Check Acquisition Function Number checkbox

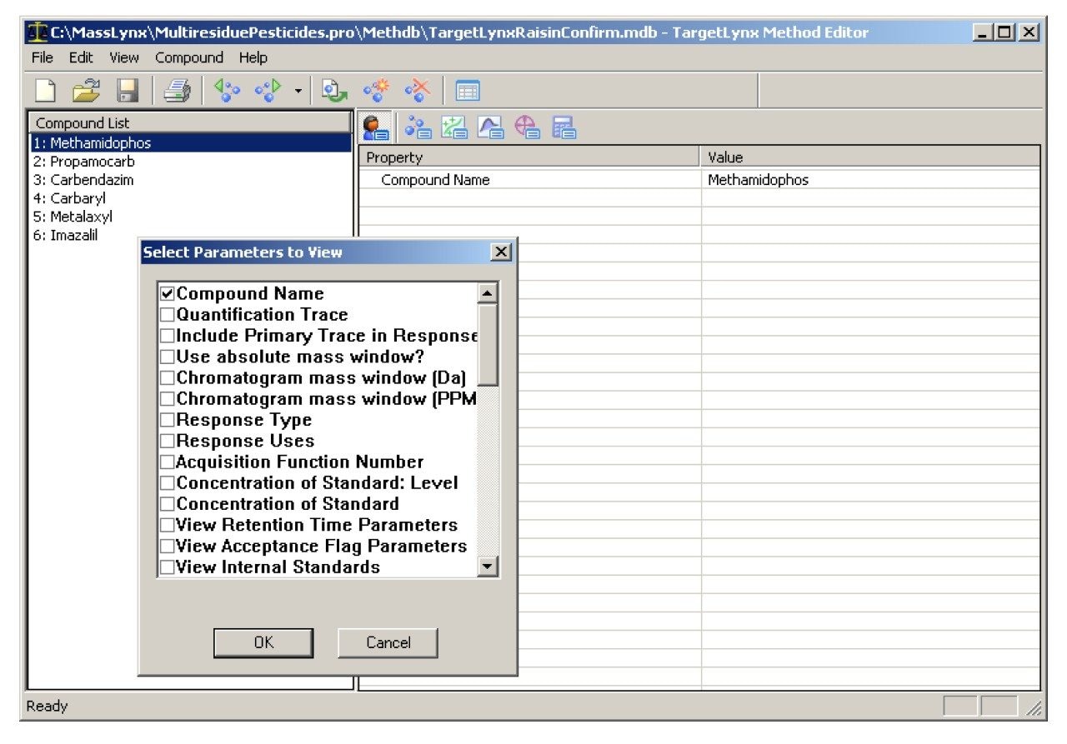pos(168,462)
